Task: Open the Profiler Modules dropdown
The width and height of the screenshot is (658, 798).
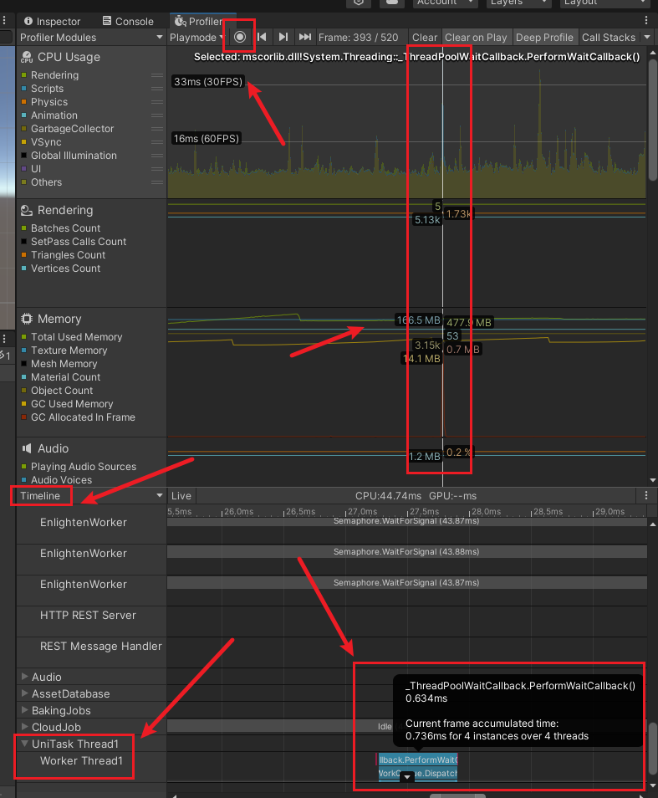Action: click(x=91, y=37)
